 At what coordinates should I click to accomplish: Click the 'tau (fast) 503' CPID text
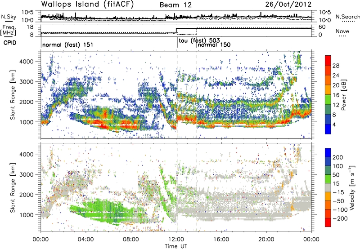[x=199, y=40]
